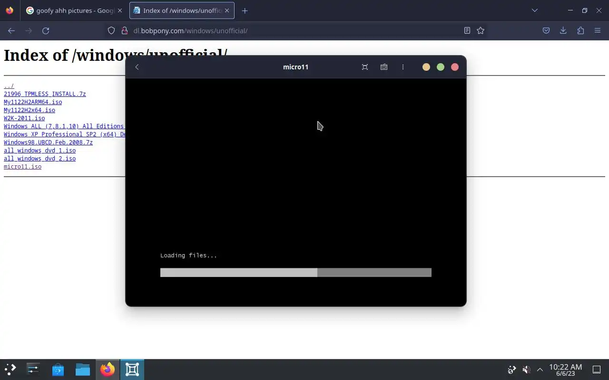Screen dimensions: 609x380
Task: Open Dolphin file manager from taskbar
Action: [x=83, y=370]
